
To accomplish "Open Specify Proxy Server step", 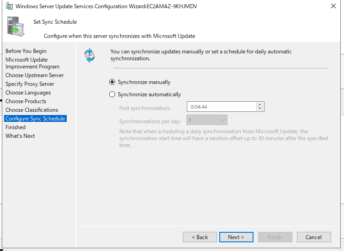I will pos(30,84).
